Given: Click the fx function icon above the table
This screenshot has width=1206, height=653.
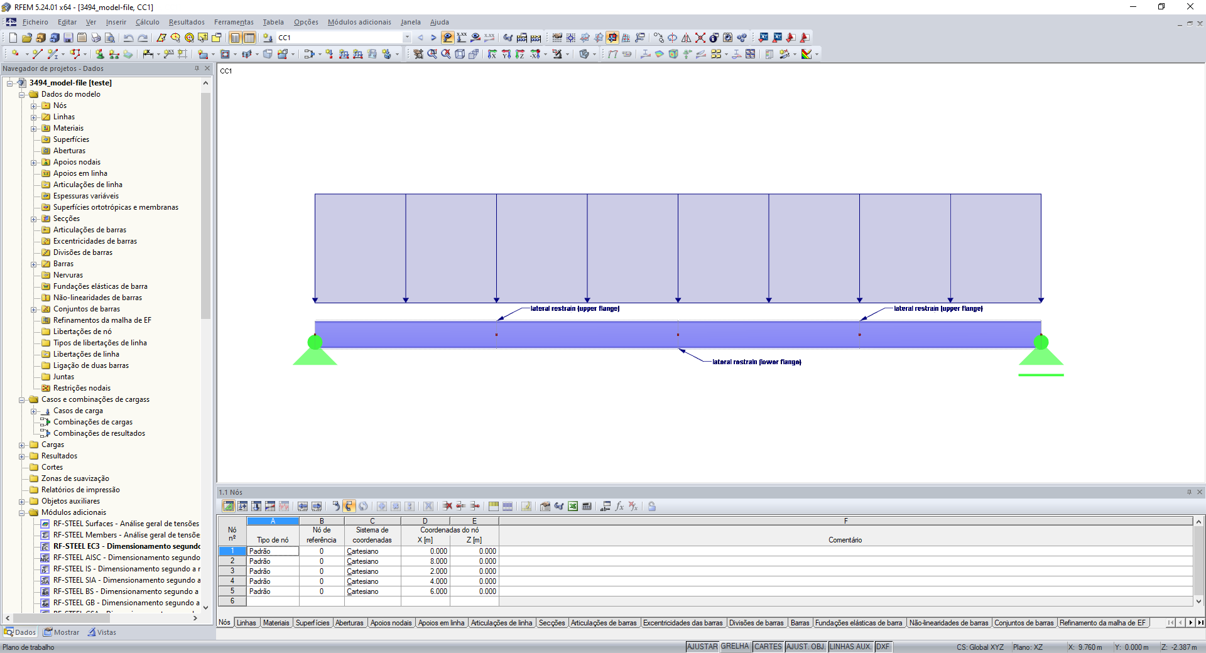Looking at the screenshot, I should (x=619, y=507).
